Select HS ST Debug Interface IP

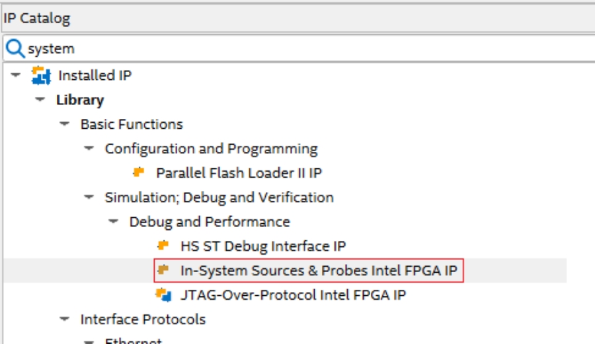click(x=262, y=246)
